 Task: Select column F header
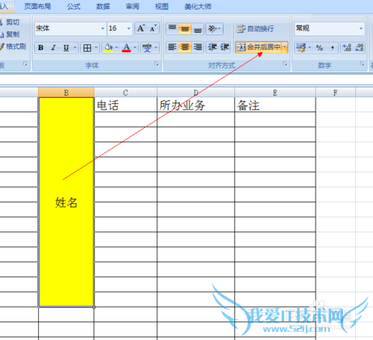[x=336, y=93]
